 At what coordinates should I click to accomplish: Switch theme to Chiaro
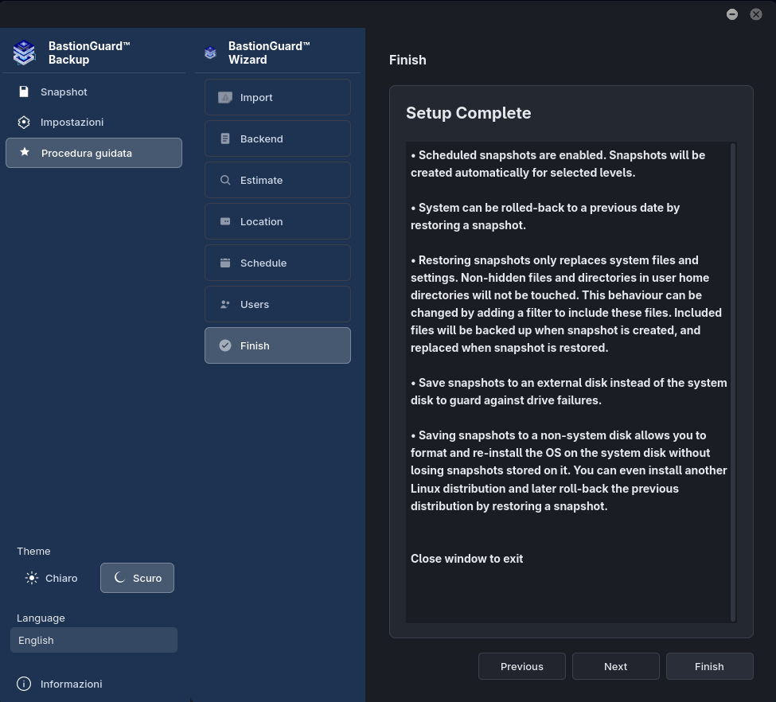click(52, 578)
